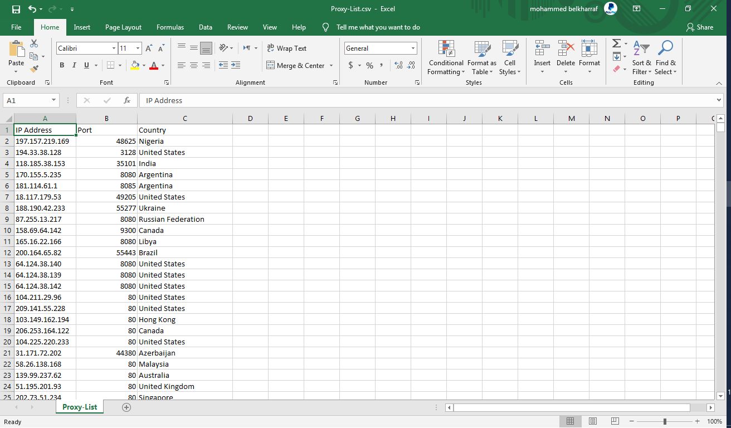
Task: Toggle italic formatting
Action: coord(74,65)
